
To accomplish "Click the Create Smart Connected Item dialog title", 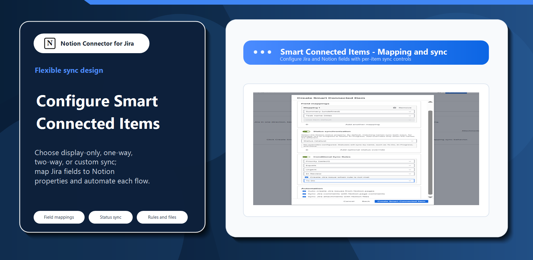I will (x=331, y=98).
